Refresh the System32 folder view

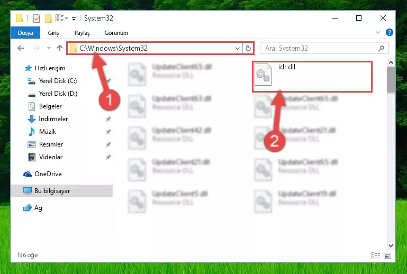(248, 48)
